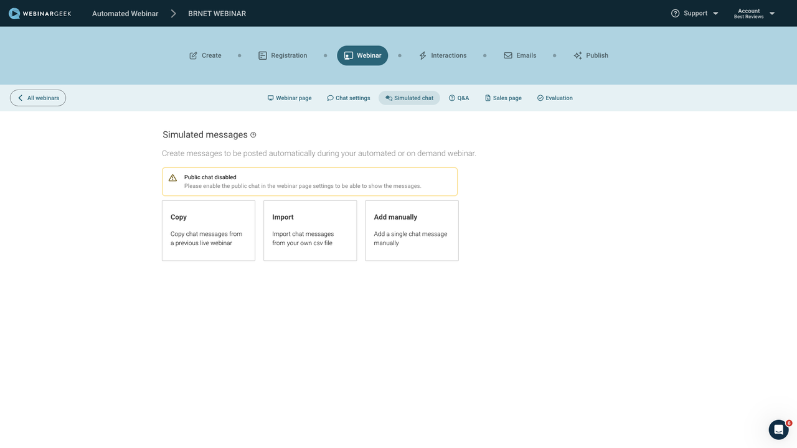Click the Automated Webinar breadcrumb
This screenshot has height=448, width=797.
125,13
